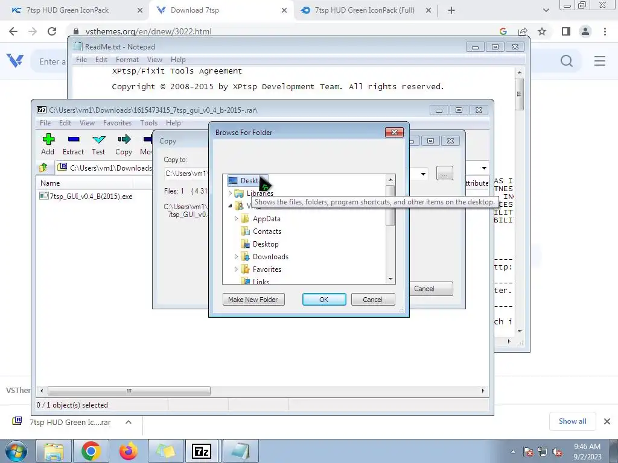Click the Copy toolbar icon in 7-Zip
The width and height of the screenshot is (618, 463).
[x=124, y=144]
